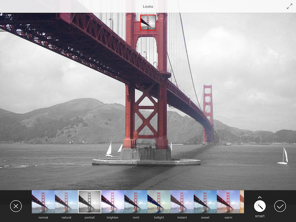Image resolution: width=296 pixels, height=222 pixels.
Task: Click the instant label text
Action: point(182,218)
